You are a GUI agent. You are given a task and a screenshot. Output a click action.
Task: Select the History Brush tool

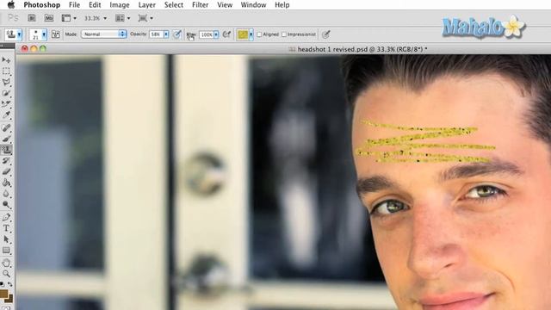click(6, 161)
